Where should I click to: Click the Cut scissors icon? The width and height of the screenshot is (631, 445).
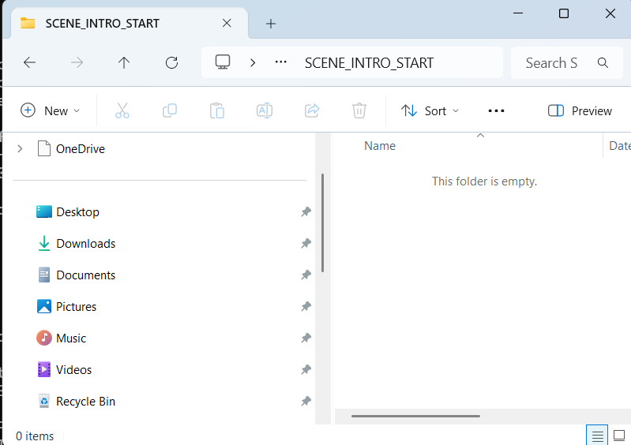[x=122, y=110]
